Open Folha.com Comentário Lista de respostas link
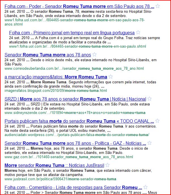The width and height of the screenshot is (171, 195). pos(73,187)
